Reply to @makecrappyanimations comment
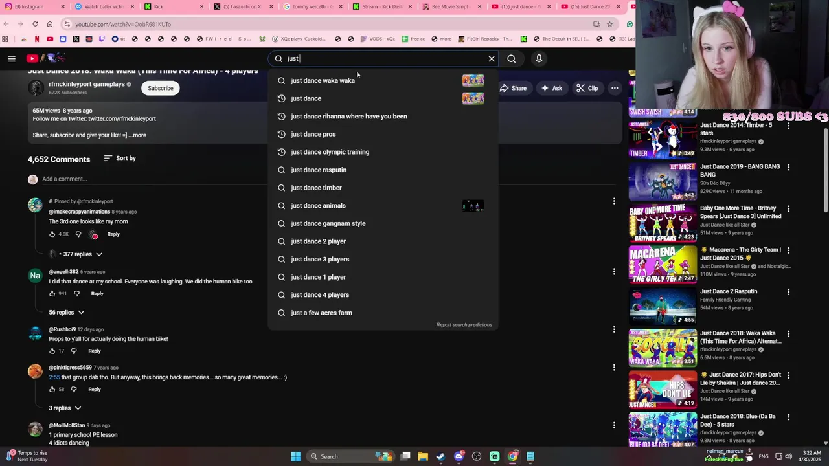829x466 pixels. (x=113, y=234)
